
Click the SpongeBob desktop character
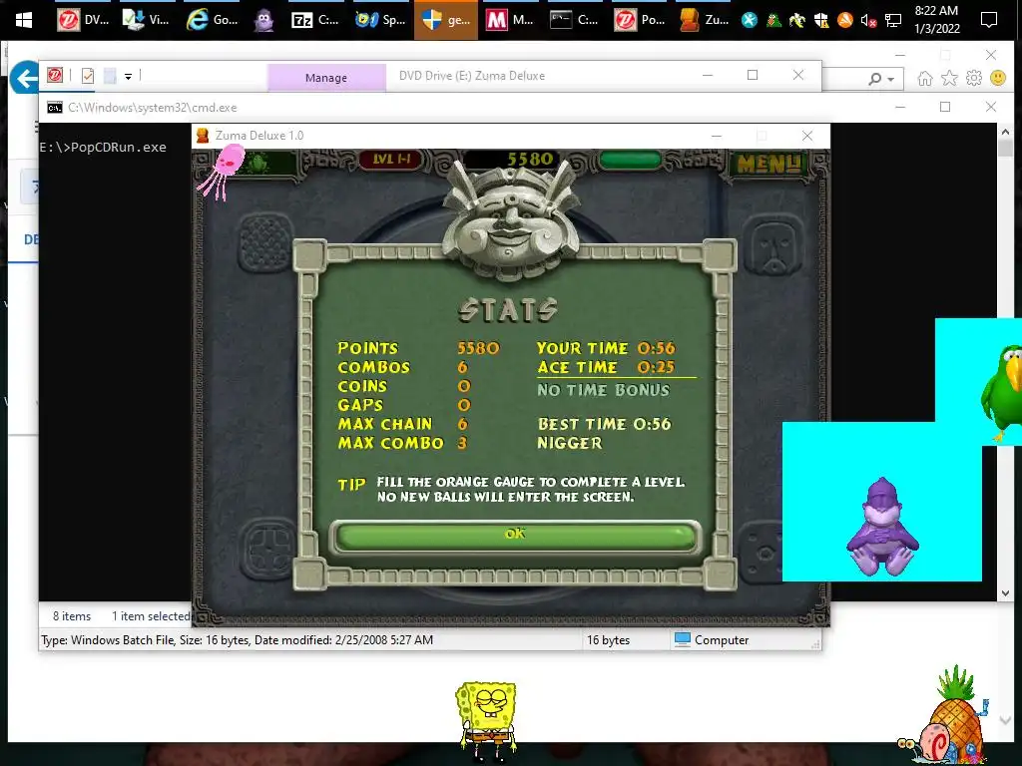pyautogui.click(x=486, y=722)
